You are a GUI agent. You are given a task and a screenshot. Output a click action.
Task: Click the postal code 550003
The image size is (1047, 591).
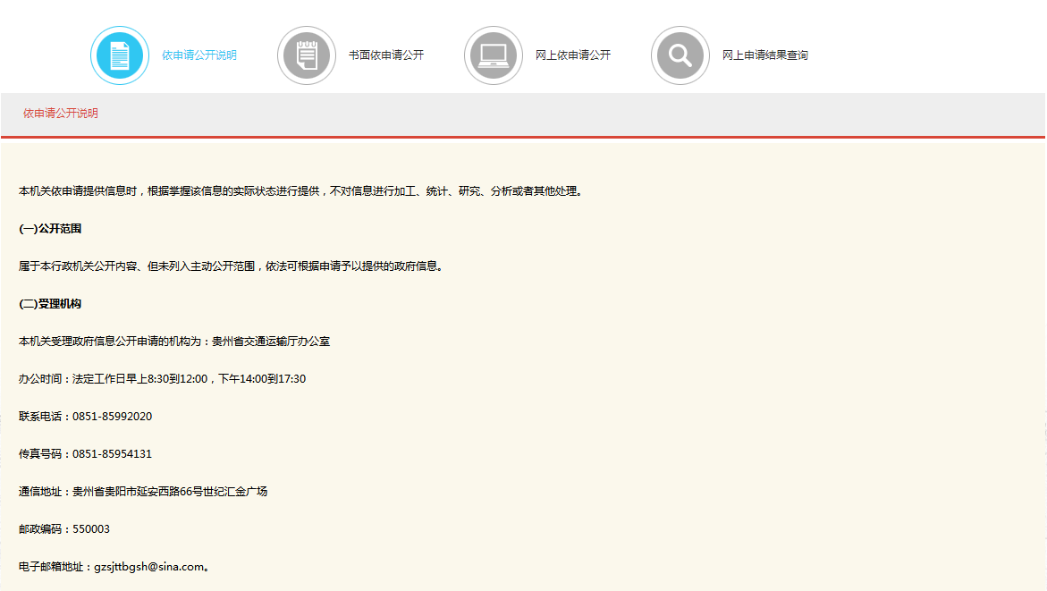click(91, 529)
